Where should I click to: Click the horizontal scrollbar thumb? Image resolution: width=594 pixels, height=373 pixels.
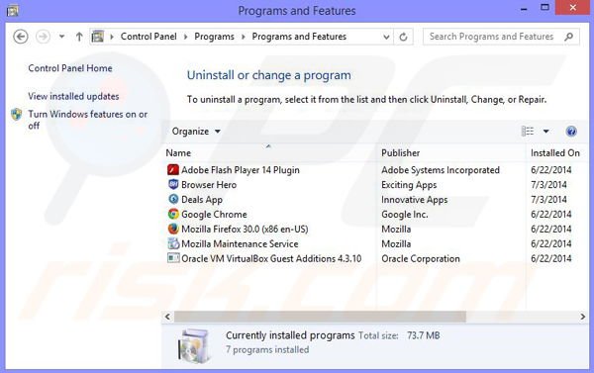tap(320, 317)
